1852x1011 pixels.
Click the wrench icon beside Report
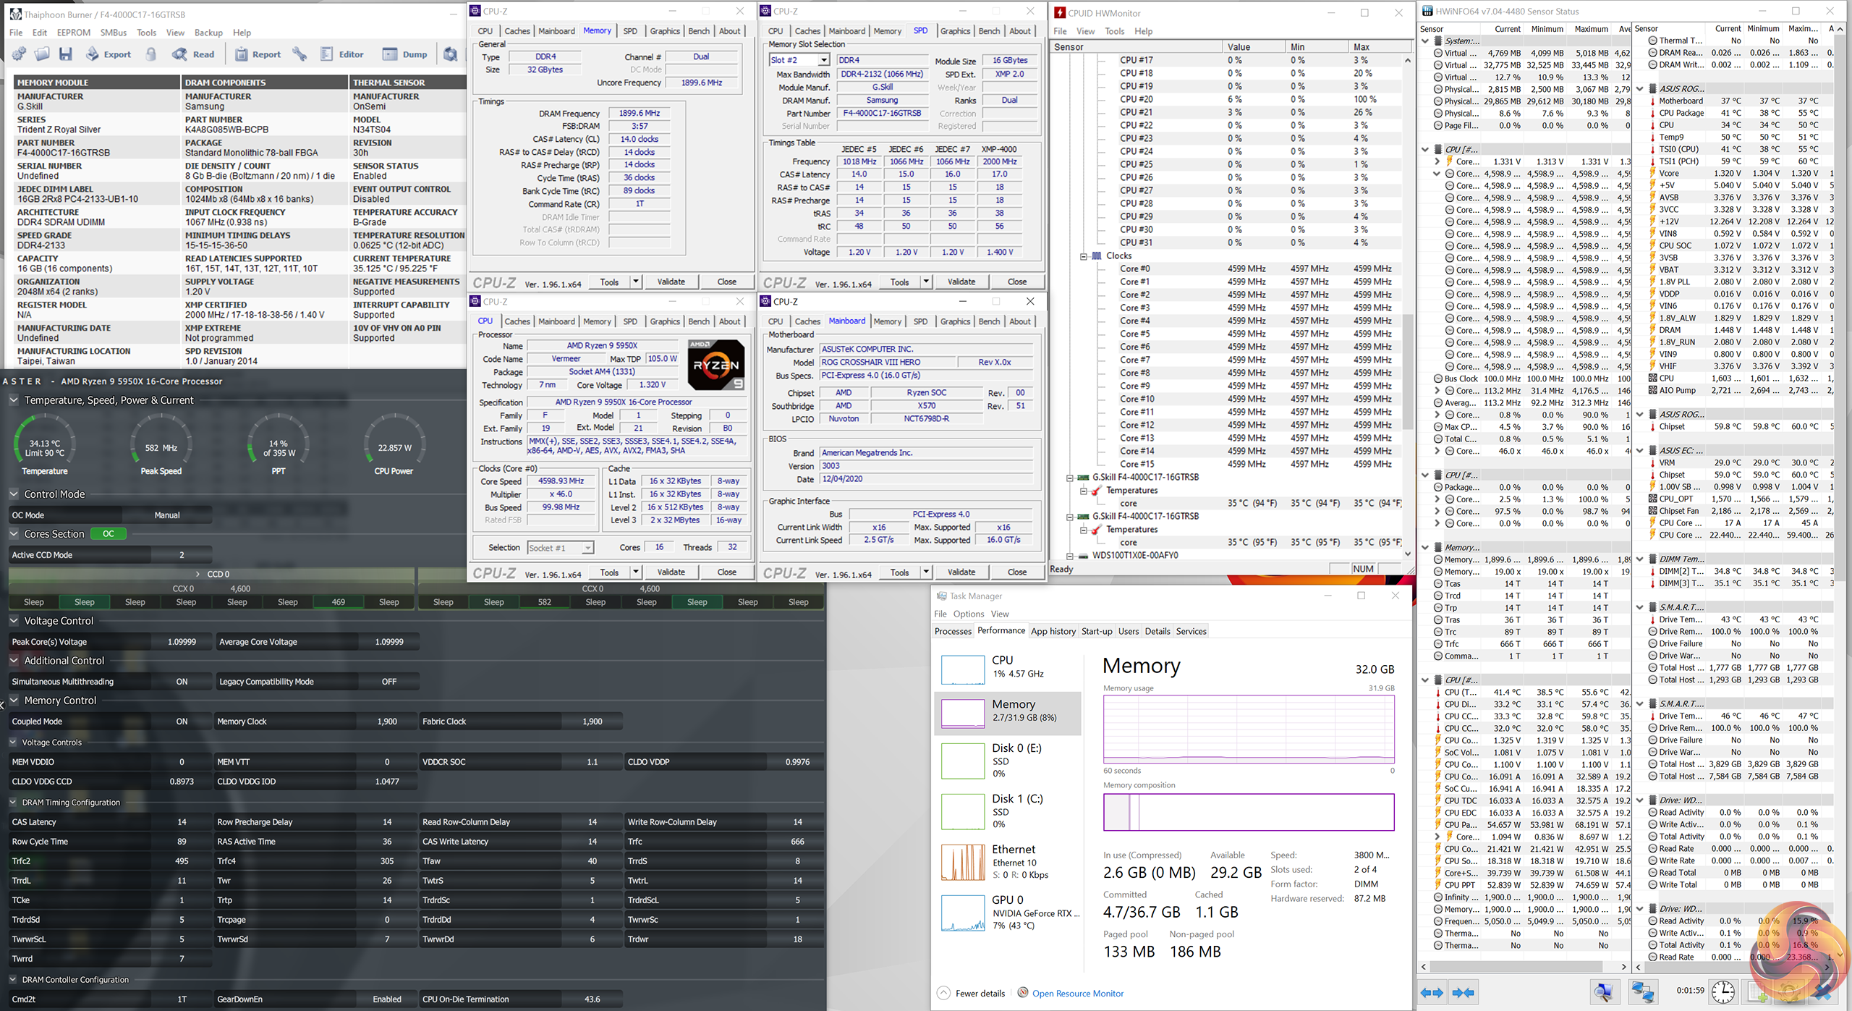tap(300, 54)
